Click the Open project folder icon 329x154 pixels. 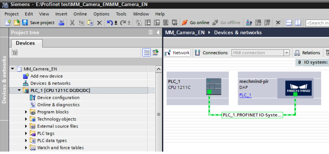coord(17,22)
